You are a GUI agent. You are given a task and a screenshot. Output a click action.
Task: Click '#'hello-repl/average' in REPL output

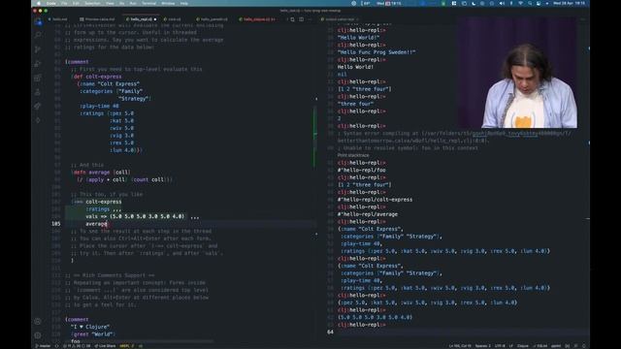pyautogui.click(x=368, y=214)
